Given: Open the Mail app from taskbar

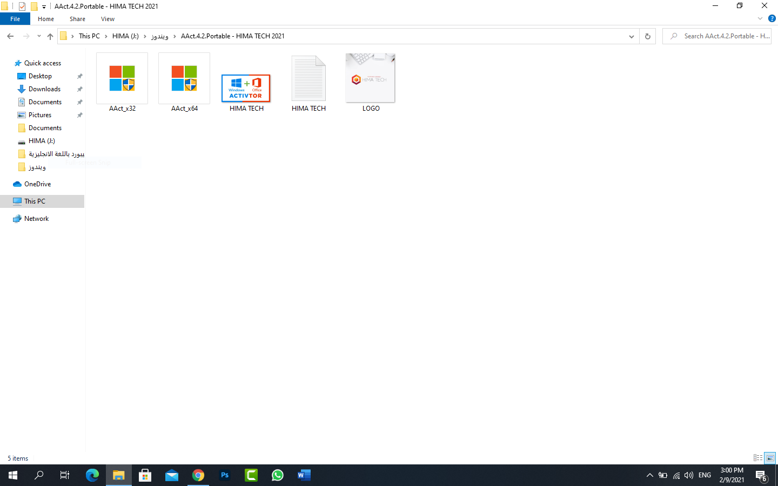Looking at the screenshot, I should 172,475.
